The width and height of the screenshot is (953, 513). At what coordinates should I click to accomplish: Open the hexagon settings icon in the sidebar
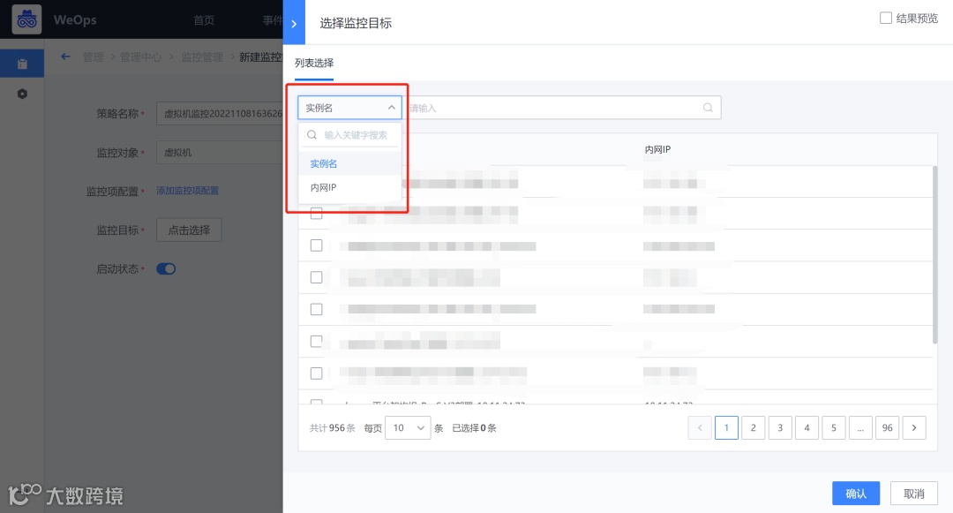(x=22, y=94)
